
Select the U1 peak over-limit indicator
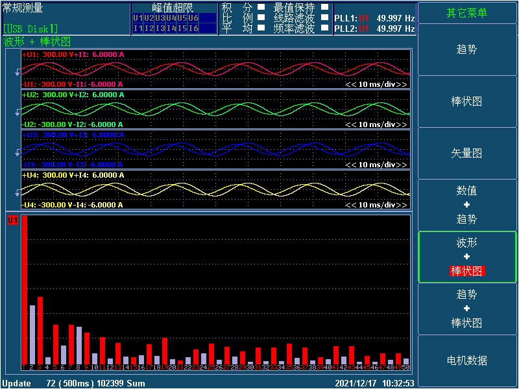click(137, 18)
